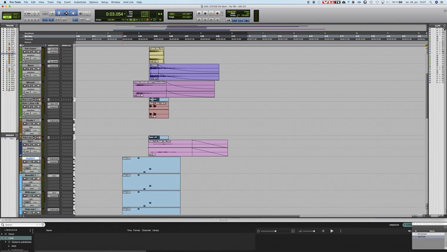Viewport: 447px width, 252px height.
Task: Open the Clips list pop-up menu
Action: (x=444, y=25)
